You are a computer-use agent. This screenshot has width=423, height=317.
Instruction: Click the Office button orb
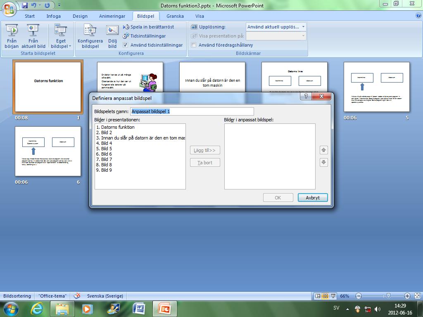(x=9, y=9)
